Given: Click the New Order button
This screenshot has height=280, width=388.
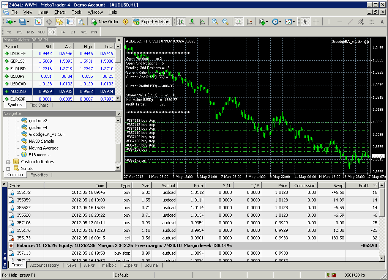Looking at the screenshot, I should pos(105,22).
